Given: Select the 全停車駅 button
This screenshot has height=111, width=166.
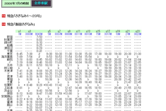Looking at the screenshot, I should pyautogui.click(x=41, y=3).
